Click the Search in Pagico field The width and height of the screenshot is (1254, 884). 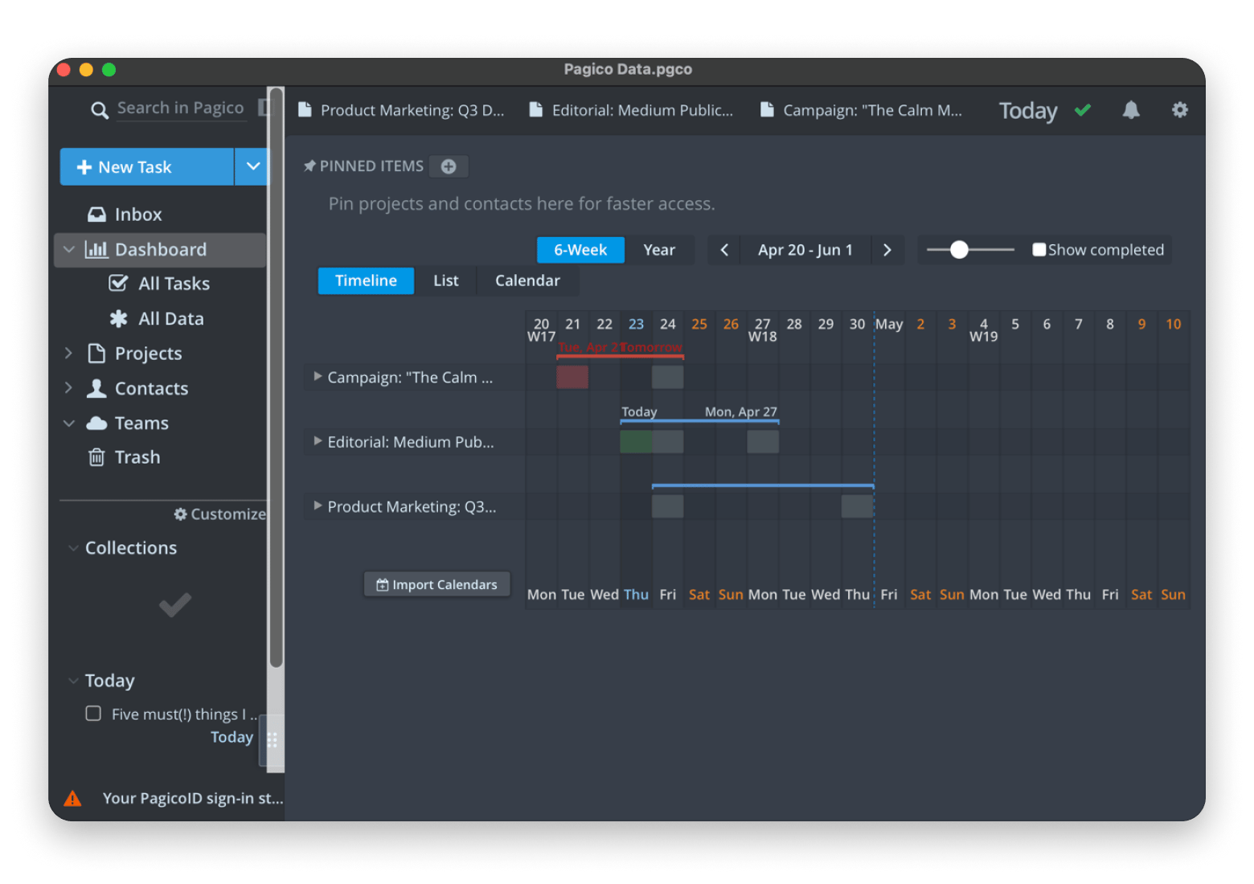tap(180, 108)
